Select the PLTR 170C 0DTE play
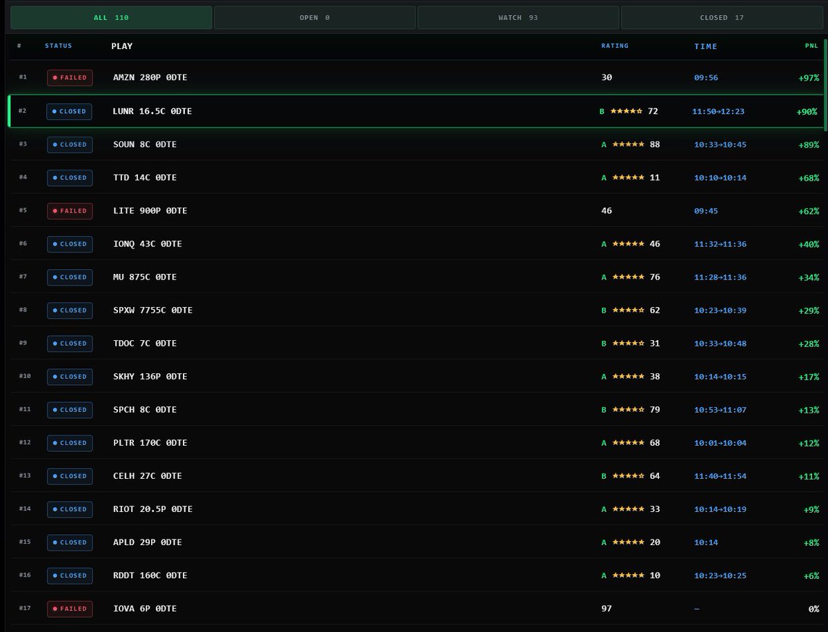This screenshot has height=632, width=828. (x=150, y=442)
